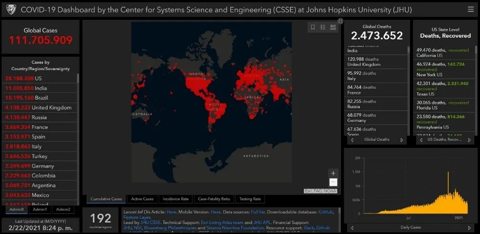The height and width of the screenshot is (234, 480).
Task: Click Florida US deaths entry
Action: (444, 105)
